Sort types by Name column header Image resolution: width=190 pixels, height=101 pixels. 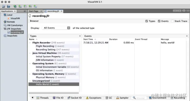click(54, 39)
